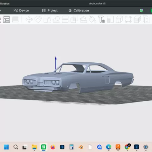This screenshot has width=152, height=152.
Task: Pick the paint bucket color painting tool
Action: point(92,19)
